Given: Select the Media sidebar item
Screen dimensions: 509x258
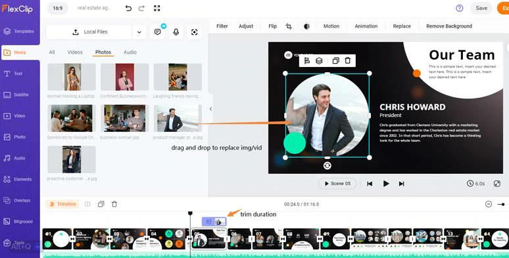Looking at the screenshot, I should click(x=20, y=53).
